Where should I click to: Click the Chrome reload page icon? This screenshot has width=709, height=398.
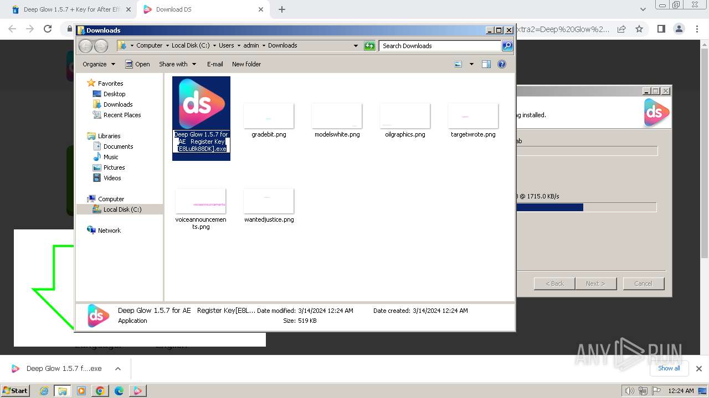(48, 29)
